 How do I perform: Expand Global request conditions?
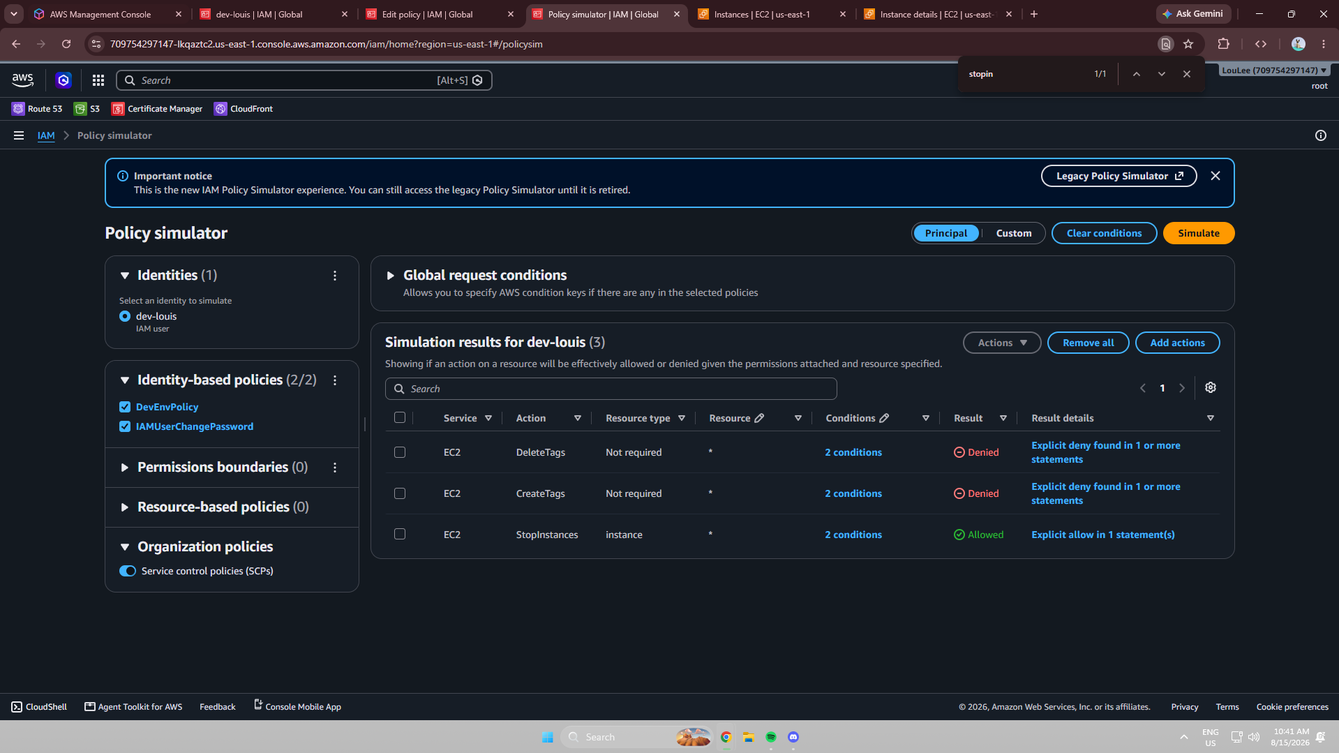pyautogui.click(x=391, y=276)
